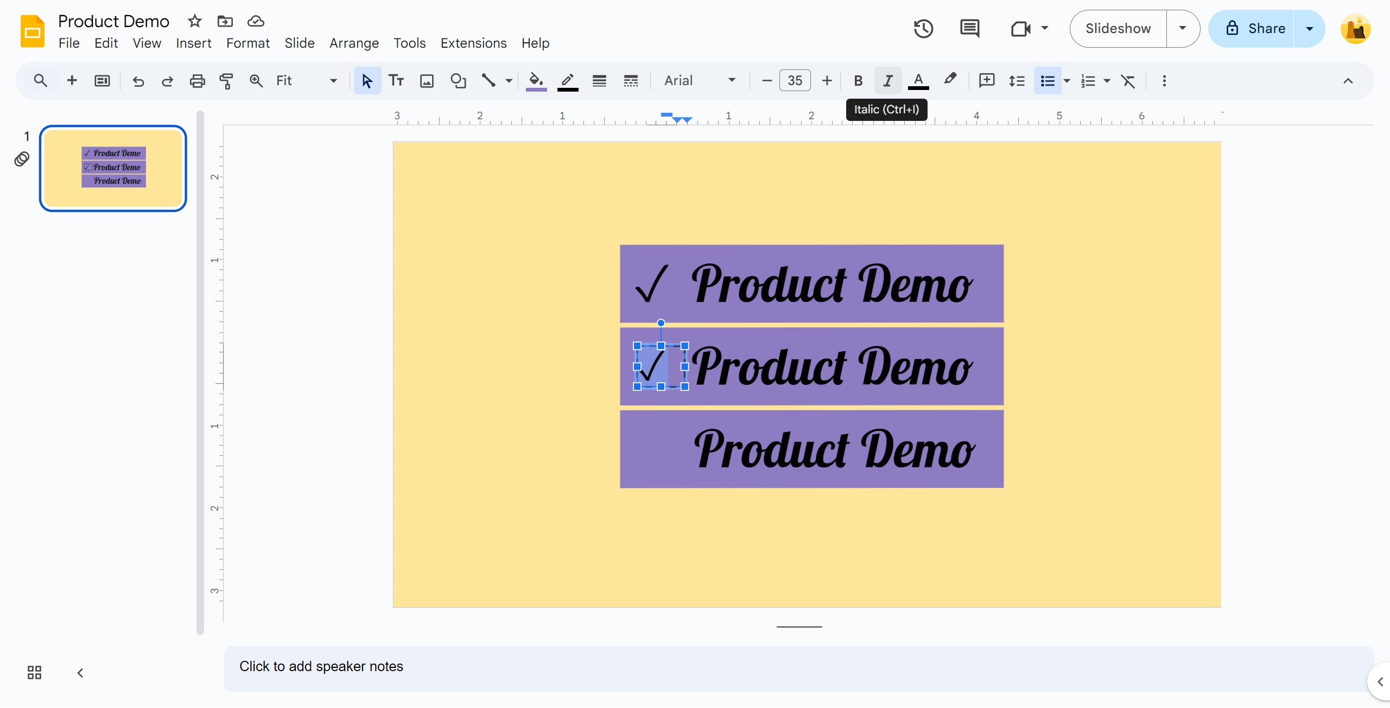Image resolution: width=1390 pixels, height=708 pixels.
Task: Open the Google account avatar
Action: click(1356, 29)
